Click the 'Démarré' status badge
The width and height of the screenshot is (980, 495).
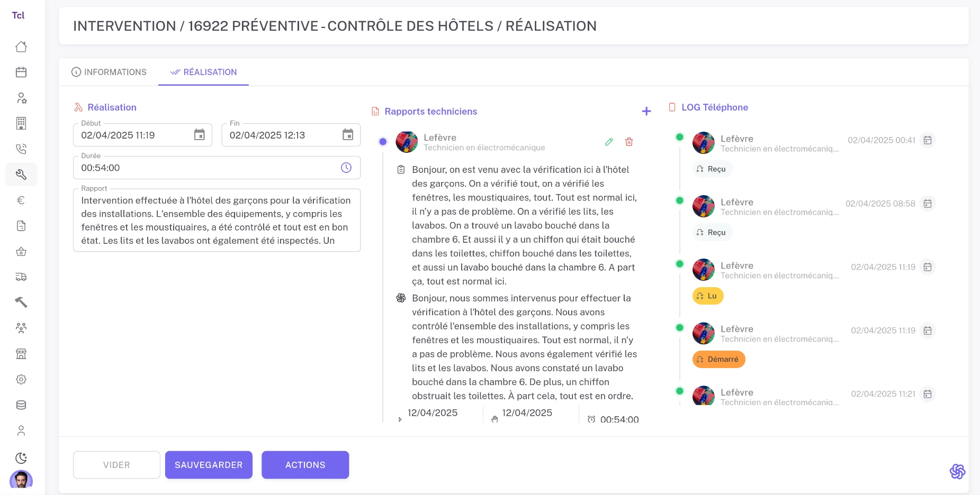point(718,359)
